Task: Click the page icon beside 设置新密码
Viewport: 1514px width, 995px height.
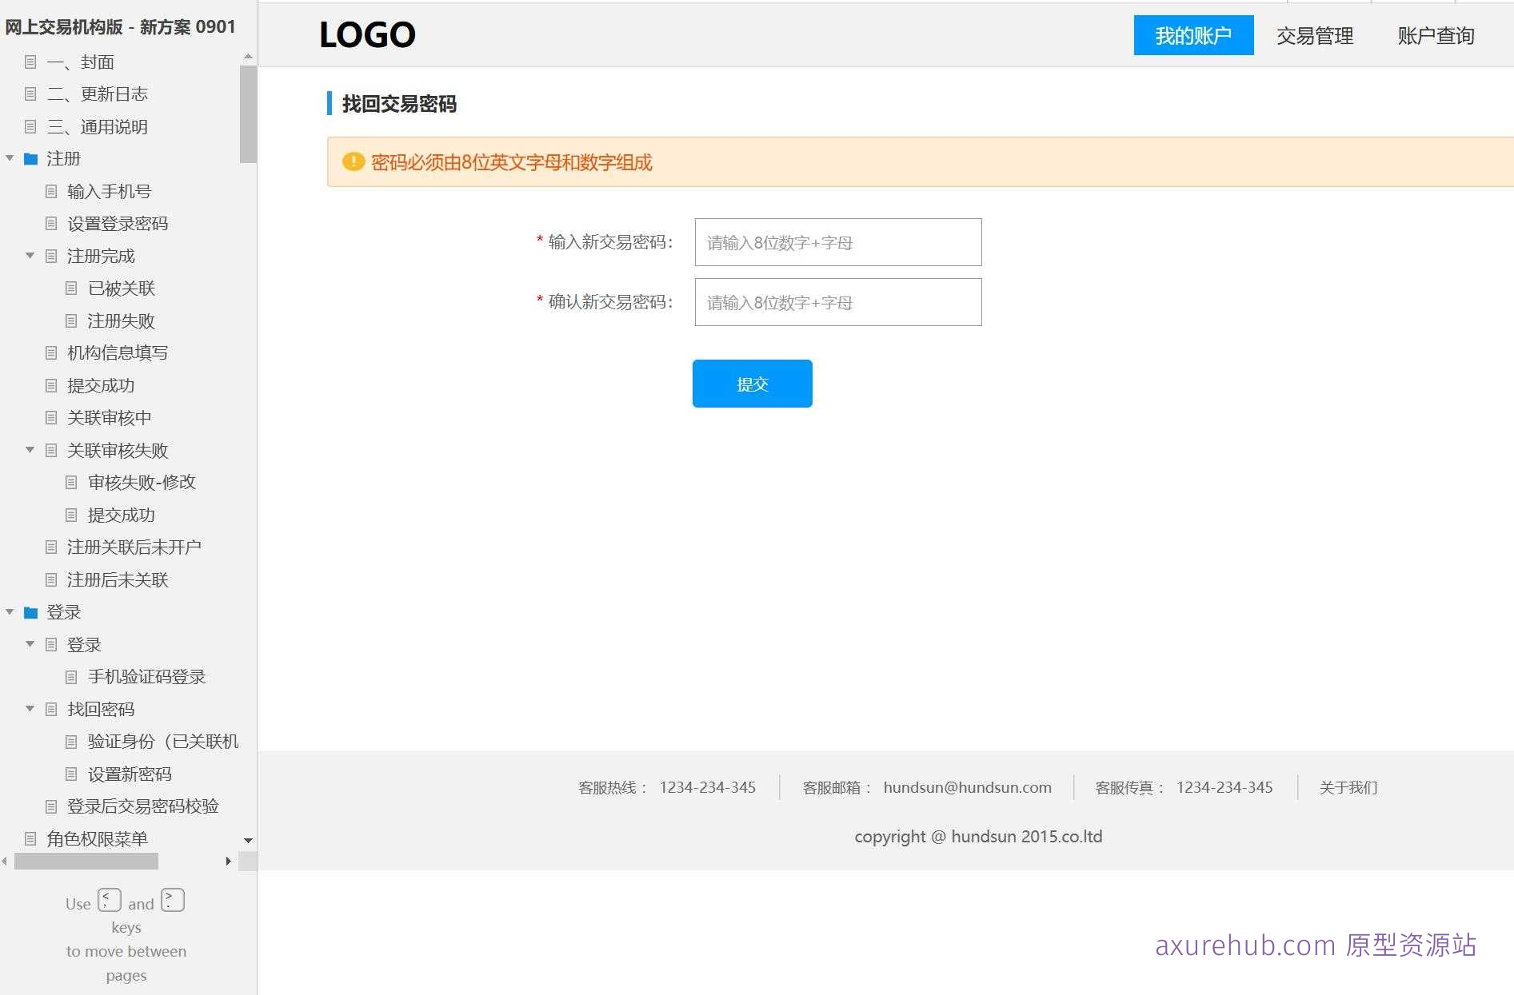Action: (71, 774)
